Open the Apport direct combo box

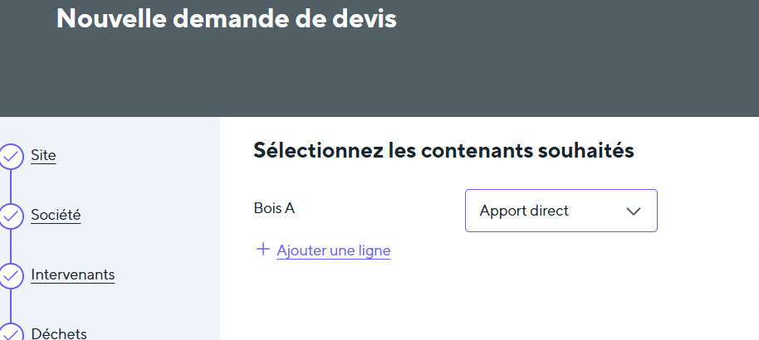click(561, 211)
